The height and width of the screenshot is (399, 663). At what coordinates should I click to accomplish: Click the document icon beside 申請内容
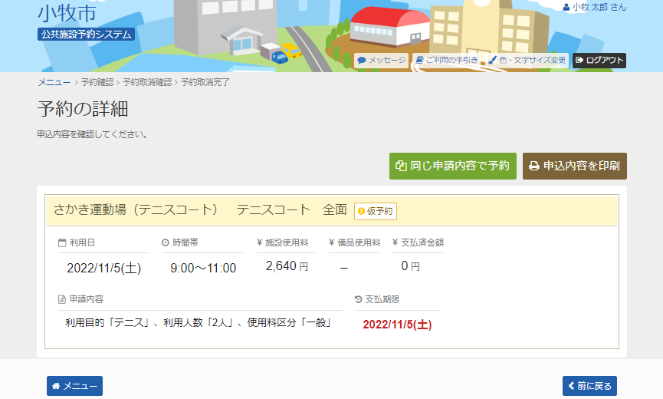tap(62, 299)
